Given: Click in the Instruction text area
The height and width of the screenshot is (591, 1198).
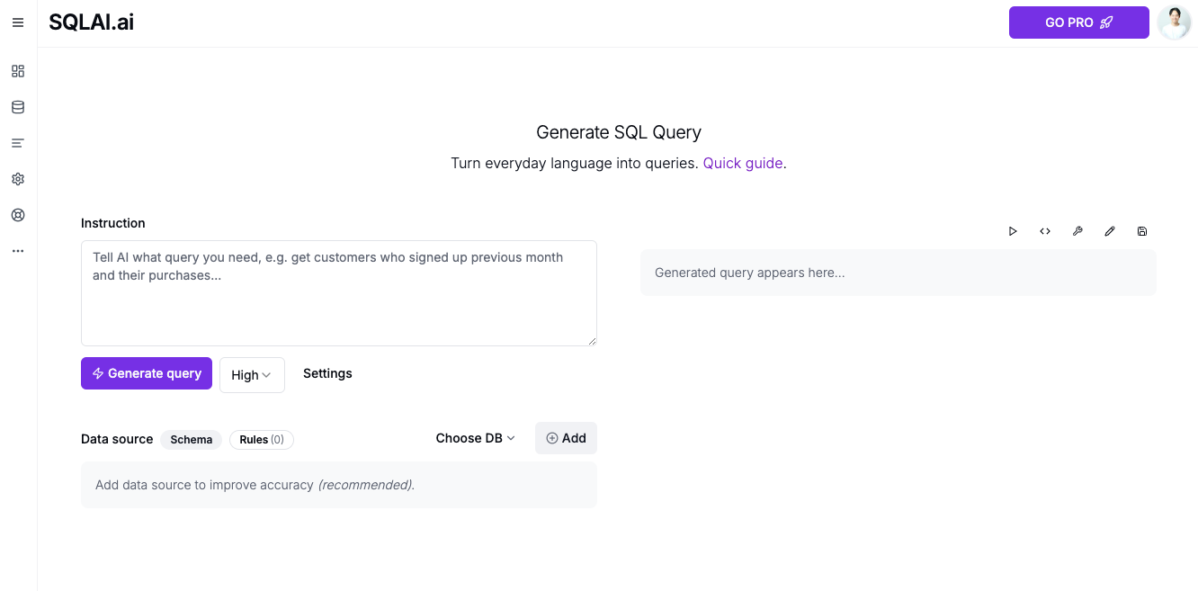Looking at the screenshot, I should click(339, 293).
